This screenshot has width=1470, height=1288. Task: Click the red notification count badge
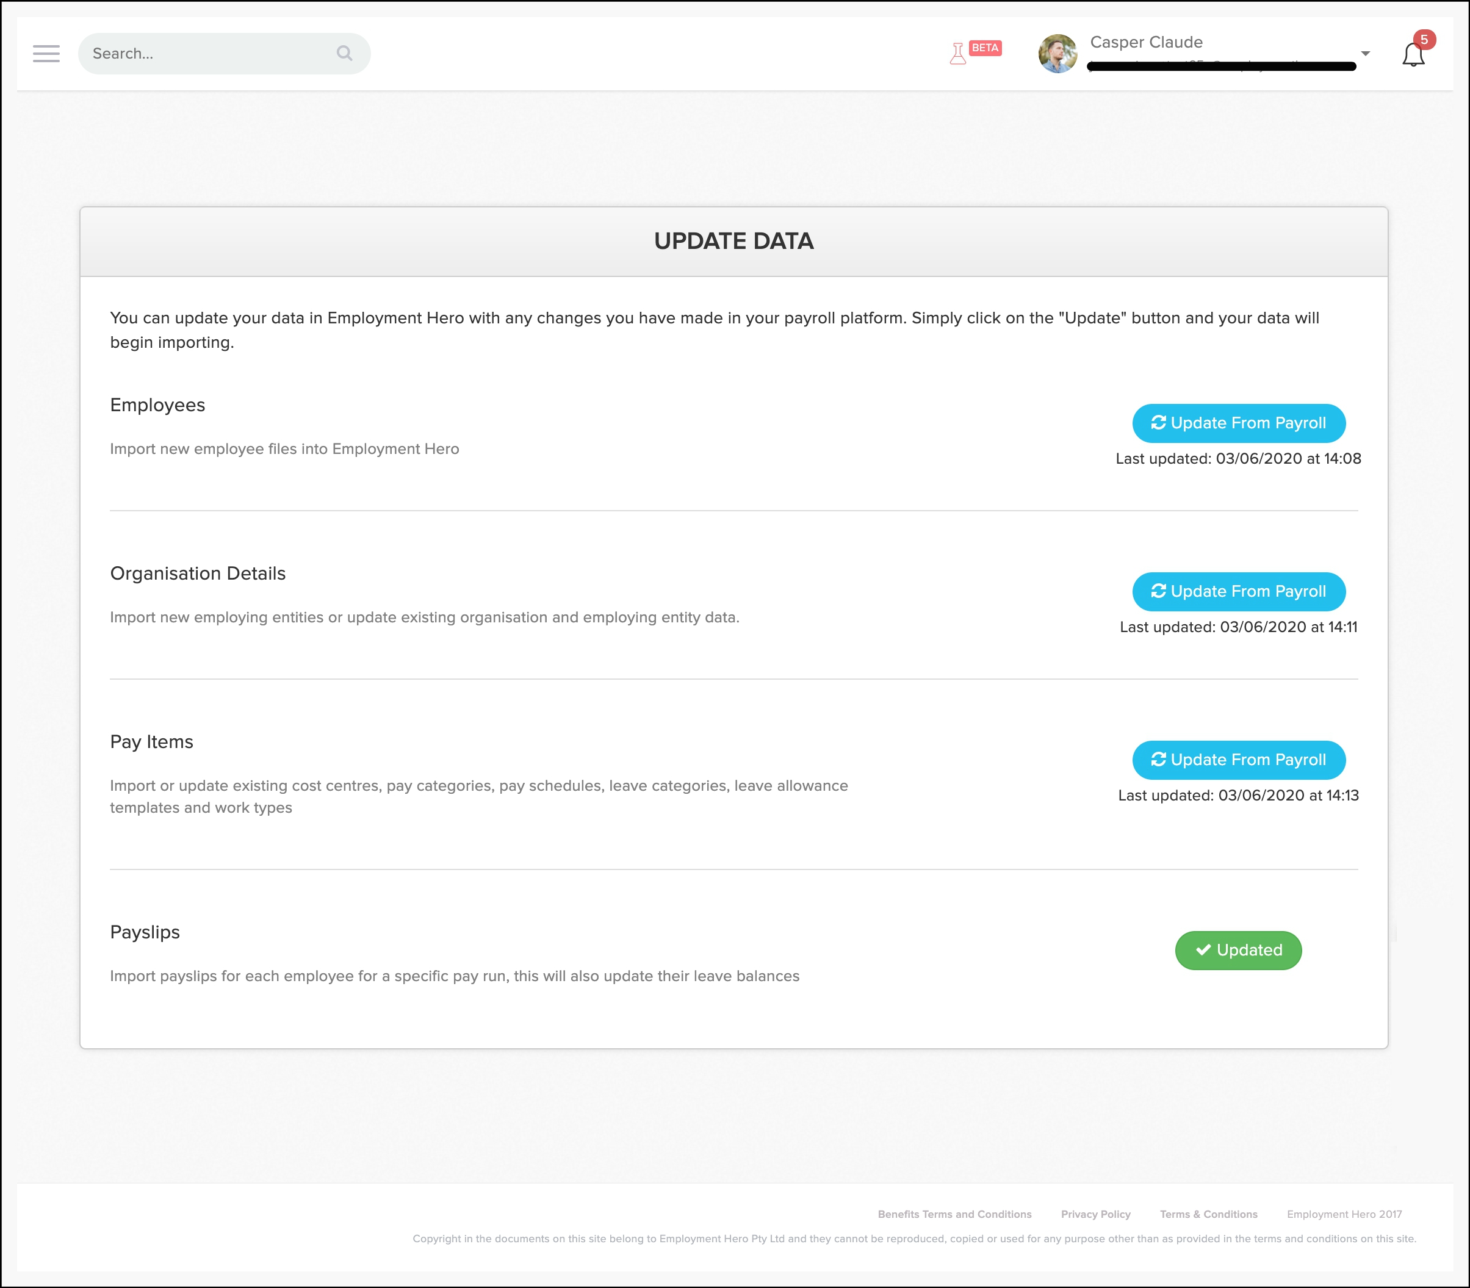[1423, 40]
